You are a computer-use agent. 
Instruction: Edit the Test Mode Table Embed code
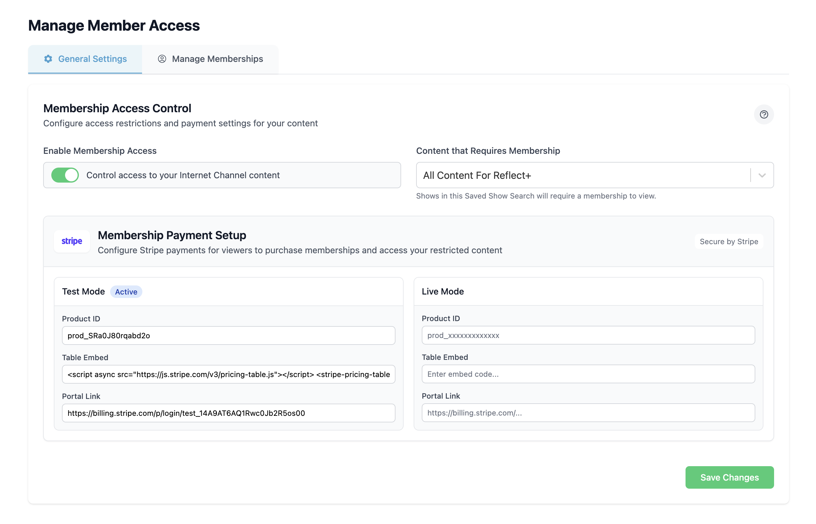[228, 374]
